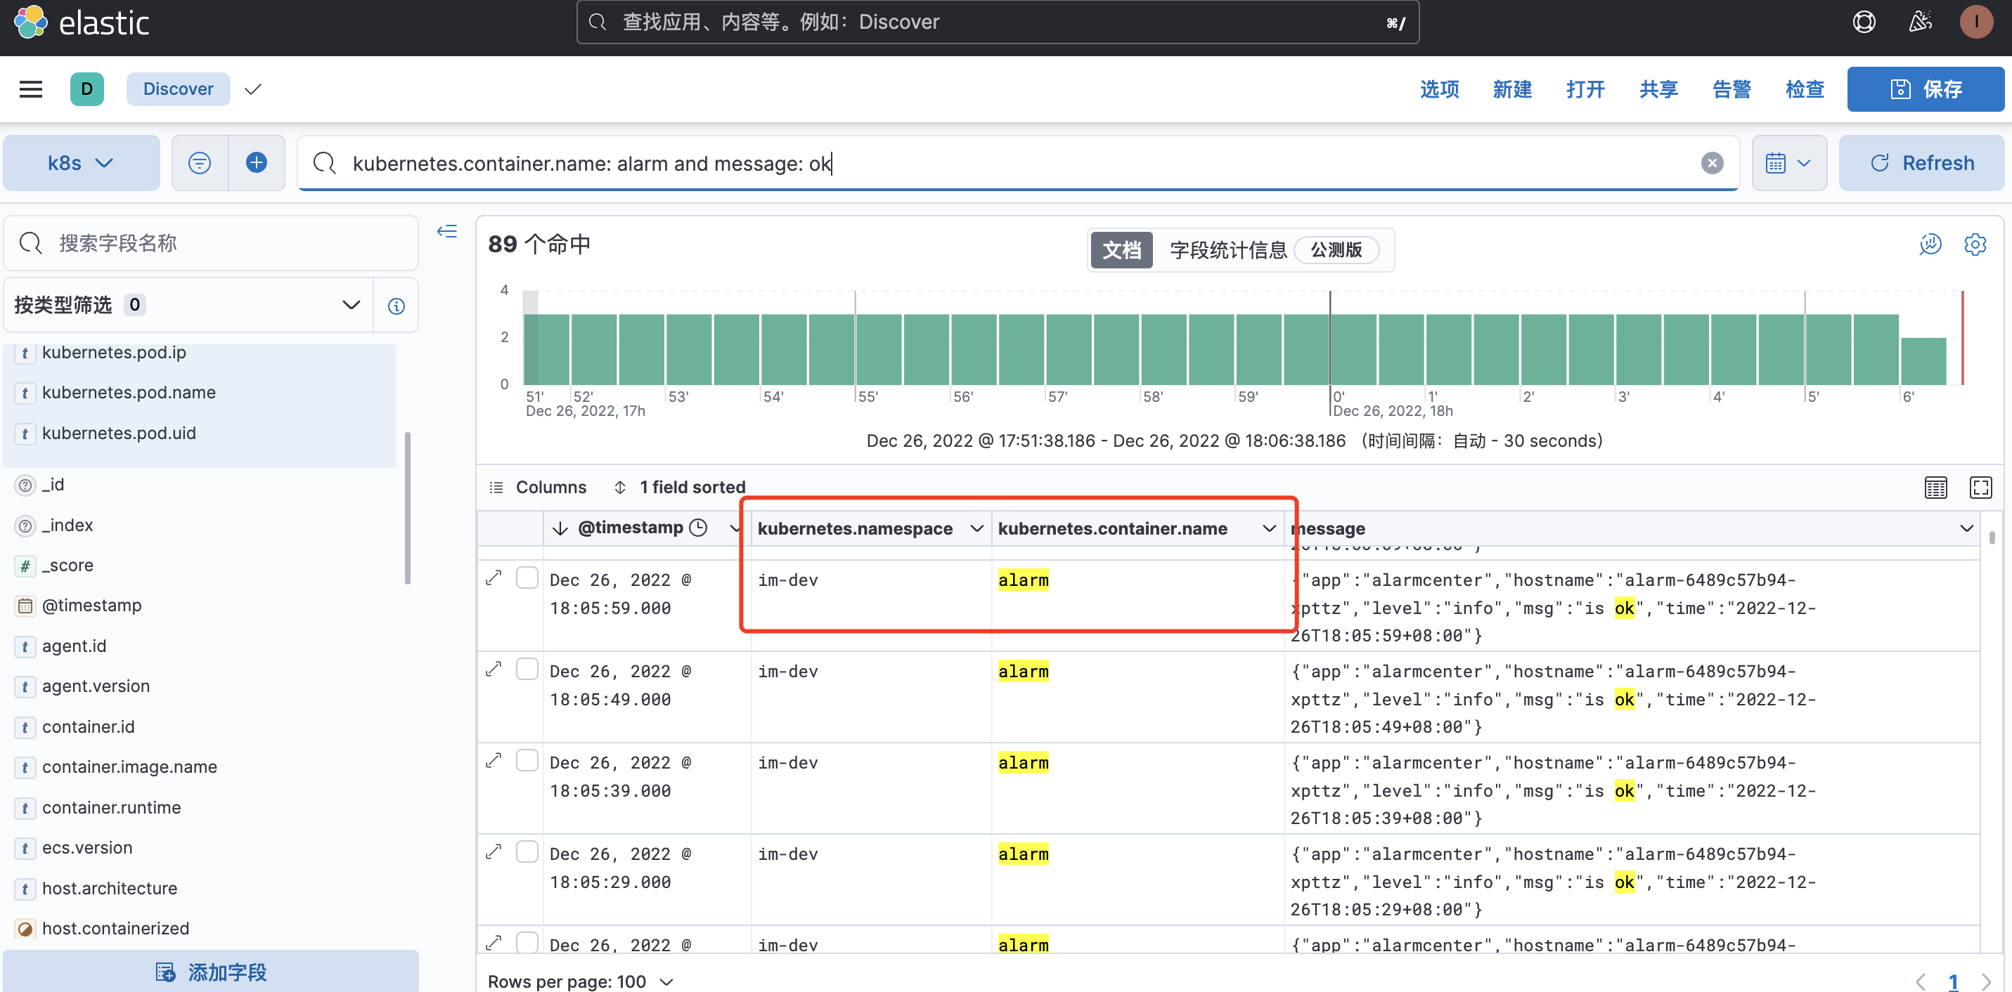This screenshot has width=2012, height=992.
Task: Enter fullscreen mode for the document table
Action: point(1980,487)
